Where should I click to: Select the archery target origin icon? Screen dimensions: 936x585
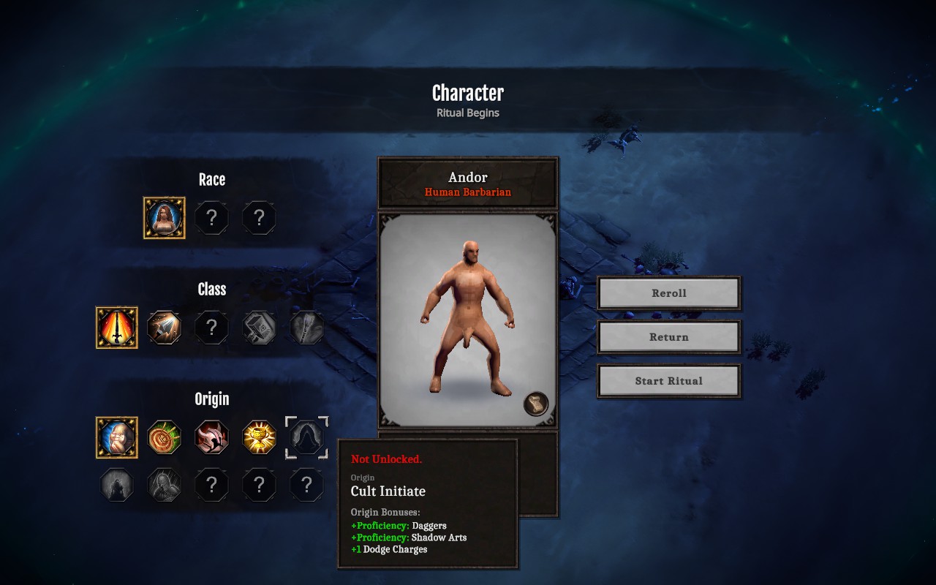pyautogui.click(x=165, y=437)
